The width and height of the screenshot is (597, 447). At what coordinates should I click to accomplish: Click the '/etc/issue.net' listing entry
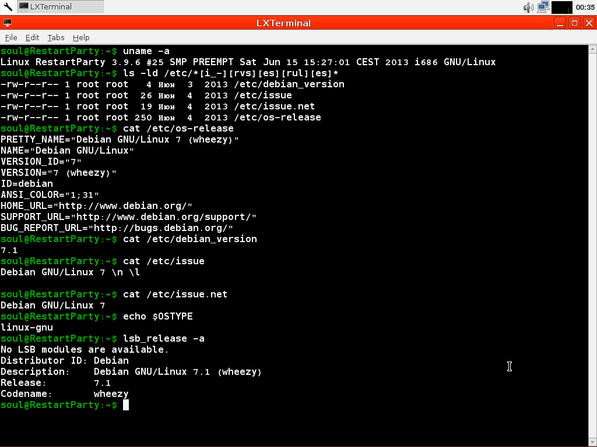(x=275, y=107)
